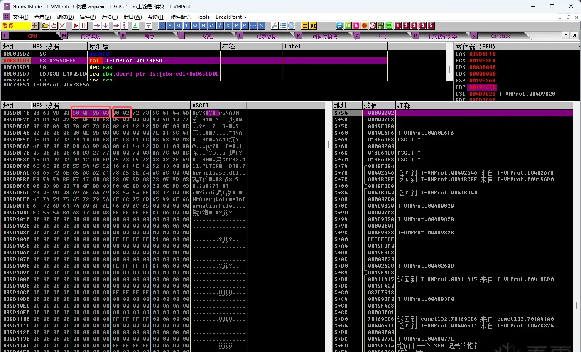Click the Step over down-arrow icon

tap(105, 26)
